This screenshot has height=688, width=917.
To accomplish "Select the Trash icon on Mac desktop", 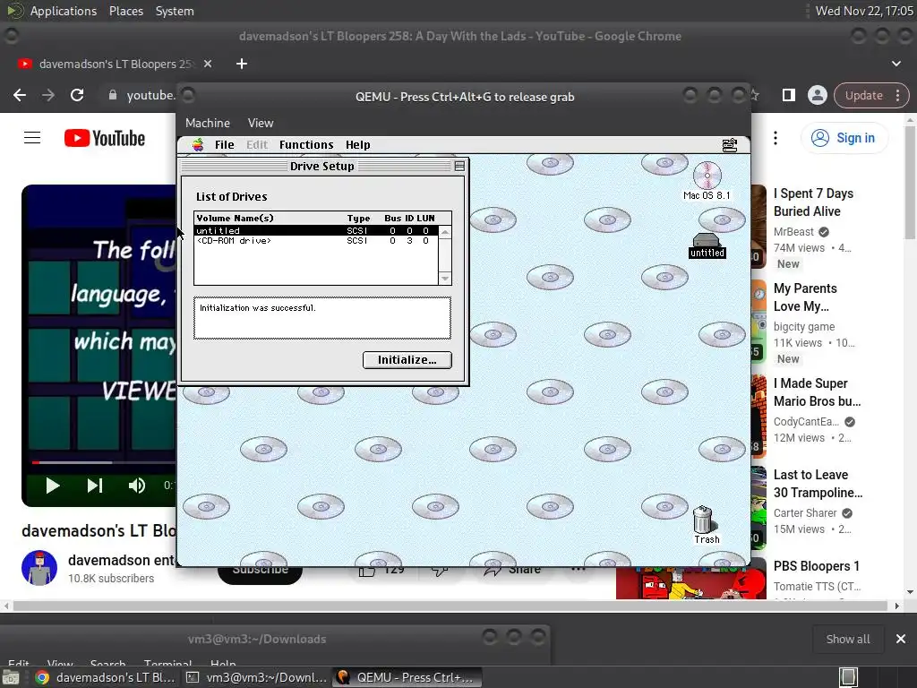I will (706, 525).
